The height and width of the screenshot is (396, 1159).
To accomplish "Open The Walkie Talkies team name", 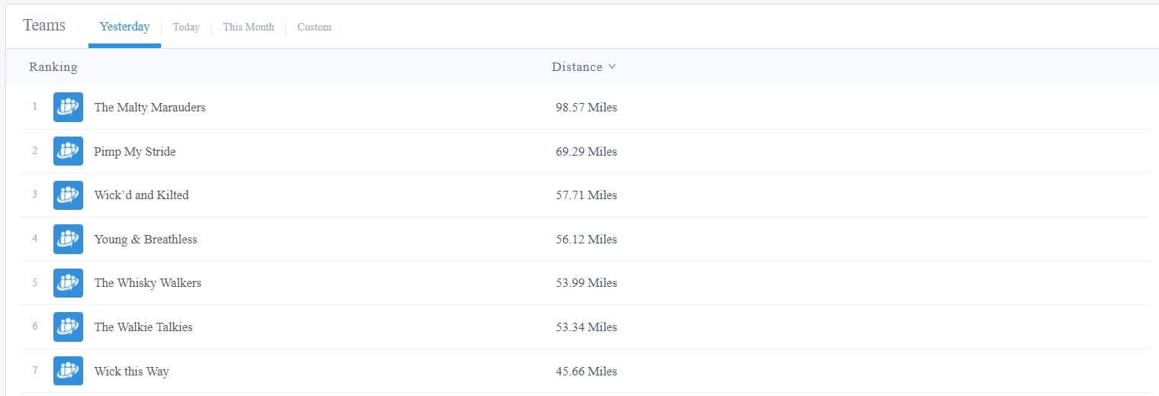I will click(143, 327).
